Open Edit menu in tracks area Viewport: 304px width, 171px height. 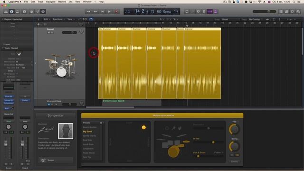(47, 19)
